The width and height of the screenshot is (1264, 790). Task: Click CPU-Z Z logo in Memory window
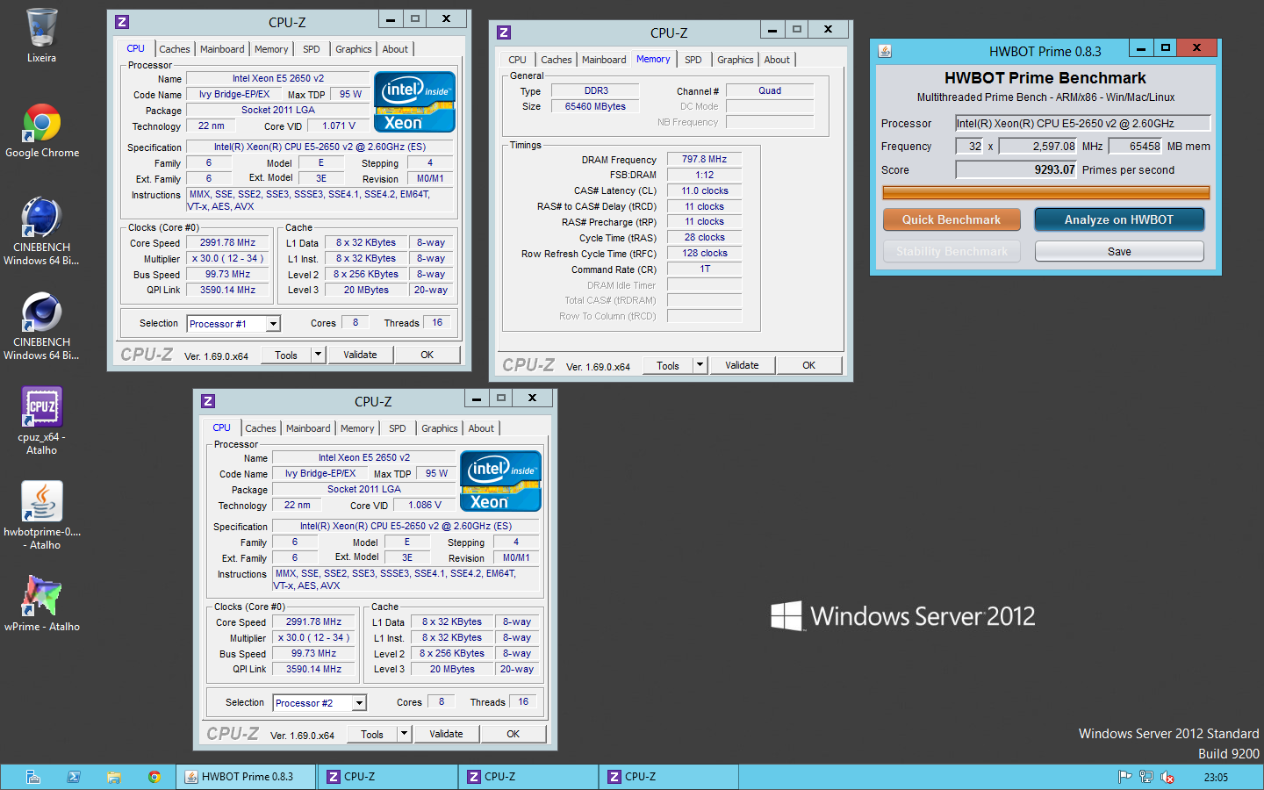click(504, 32)
